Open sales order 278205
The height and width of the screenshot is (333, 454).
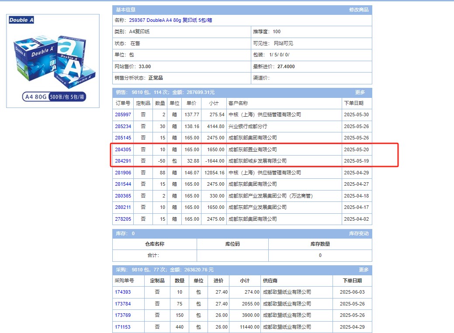123,219
